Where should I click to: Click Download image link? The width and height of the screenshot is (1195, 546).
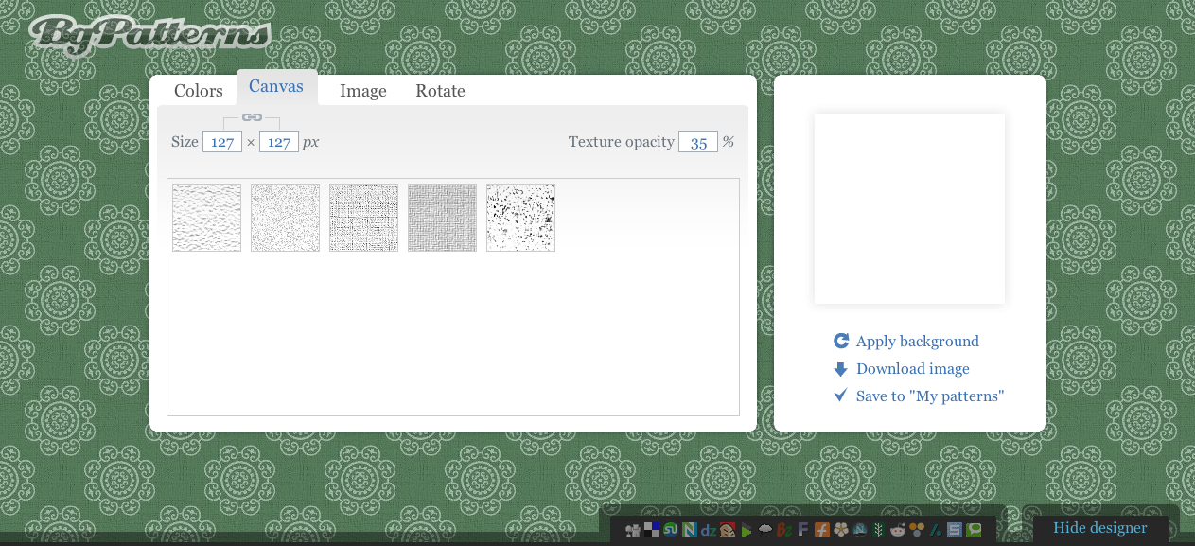[x=912, y=369]
